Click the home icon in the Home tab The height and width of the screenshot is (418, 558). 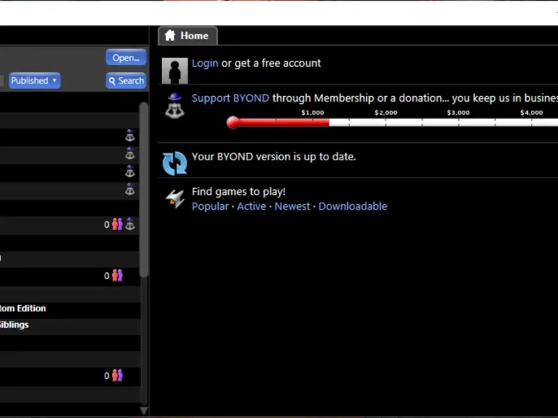click(170, 36)
